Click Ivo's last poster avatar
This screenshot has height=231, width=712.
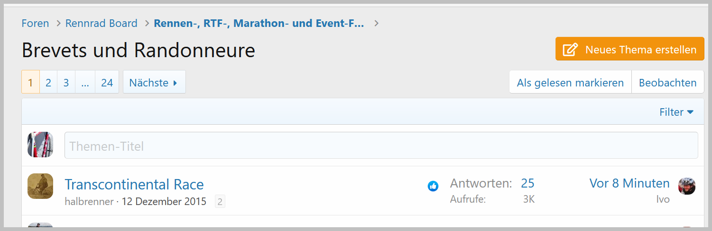point(687,186)
